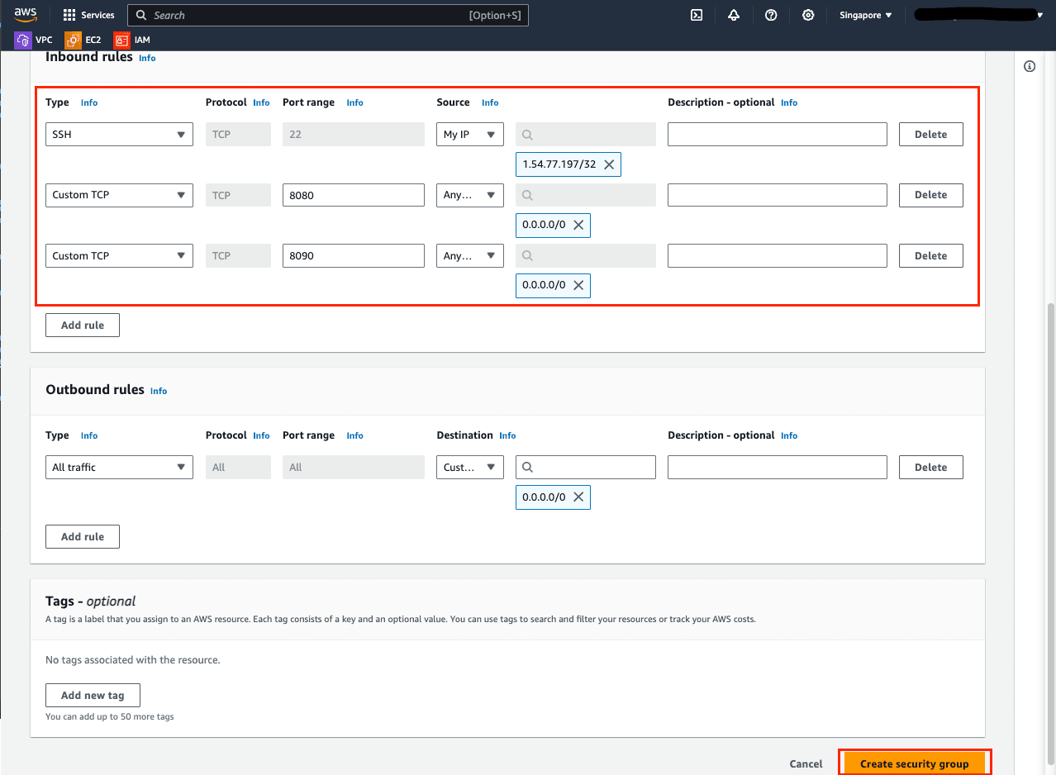Open the EC2 shortcut in favorites bar
The image size is (1056, 775).
coord(83,40)
